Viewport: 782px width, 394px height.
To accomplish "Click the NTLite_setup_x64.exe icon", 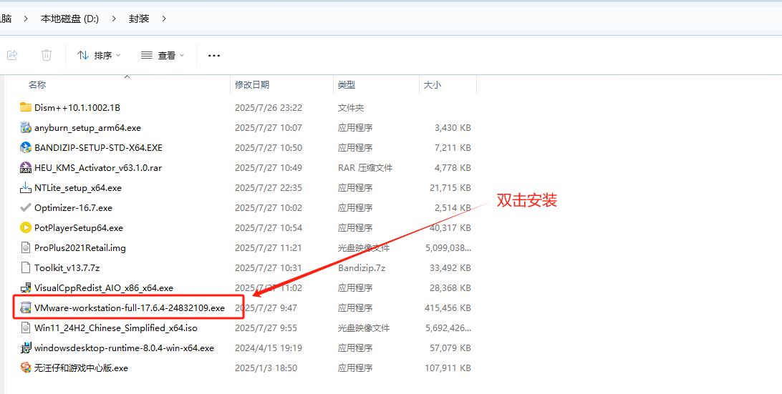I will point(26,187).
